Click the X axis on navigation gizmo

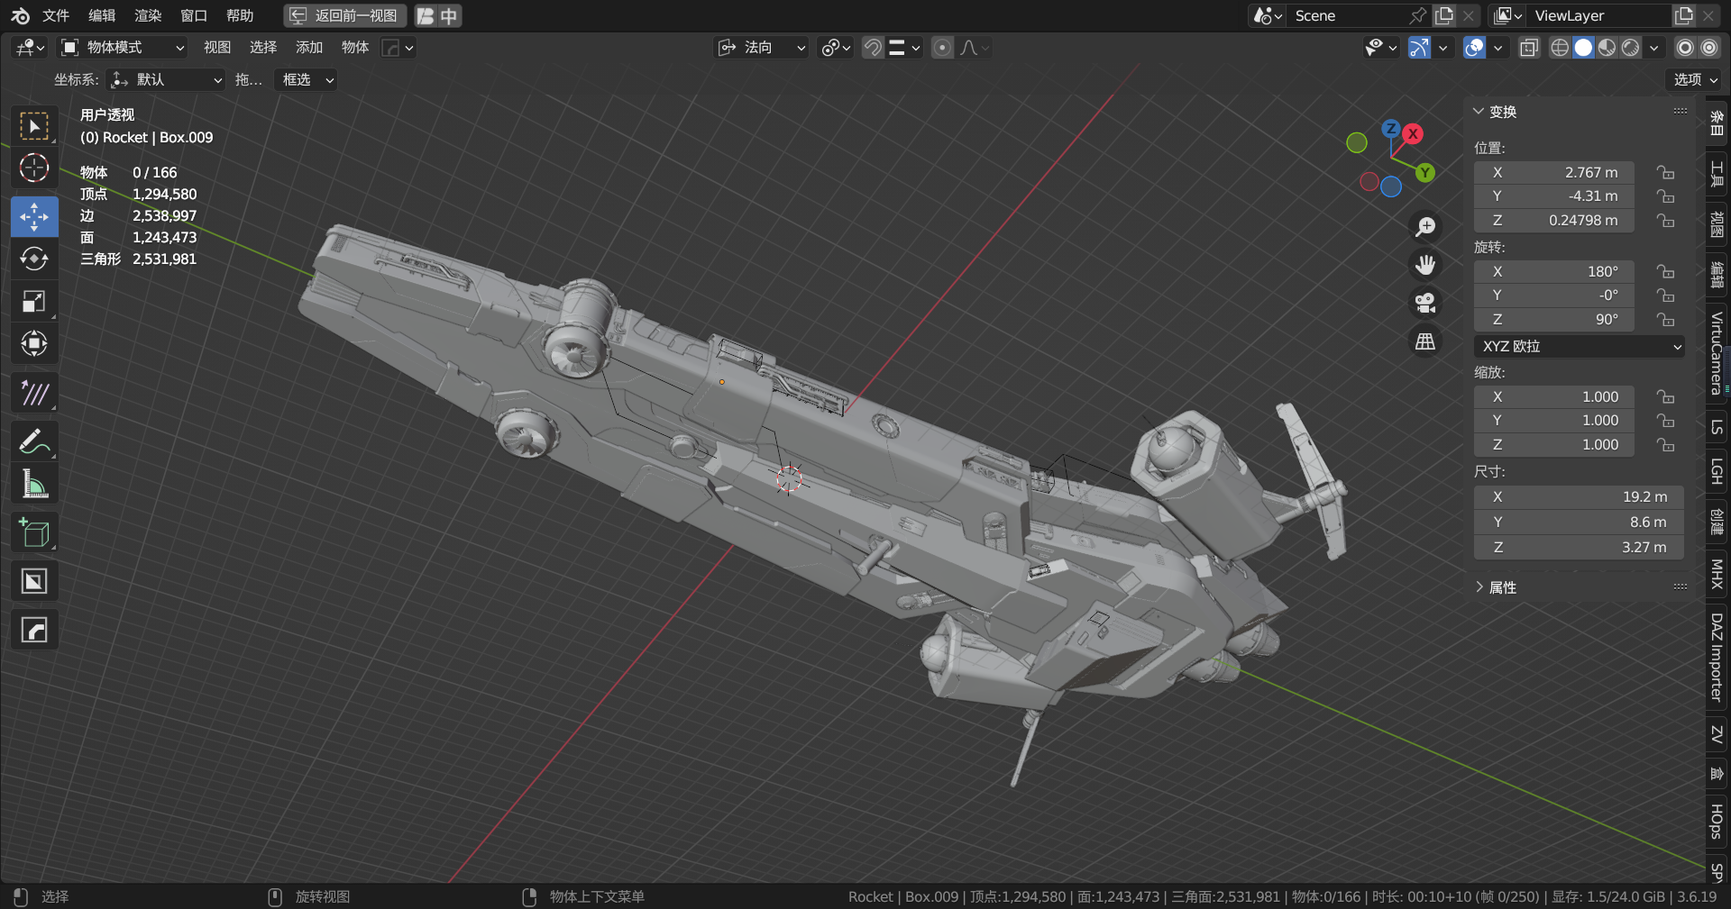pyautogui.click(x=1413, y=133)
